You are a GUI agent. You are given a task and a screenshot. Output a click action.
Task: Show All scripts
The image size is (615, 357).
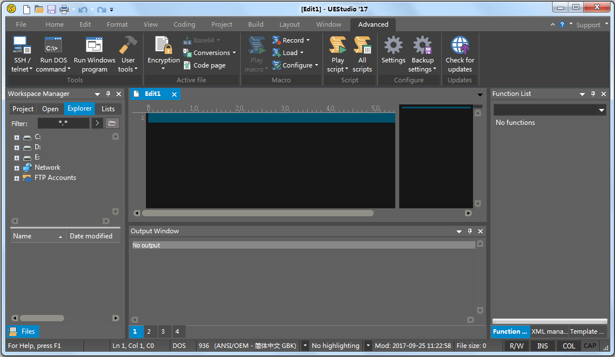pyautogui.click(x=362, y=54)
